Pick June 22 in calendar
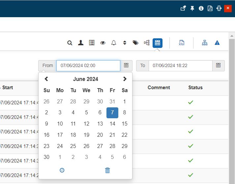The height and width of the screenshot is (184, 235). tap(125, 135)
